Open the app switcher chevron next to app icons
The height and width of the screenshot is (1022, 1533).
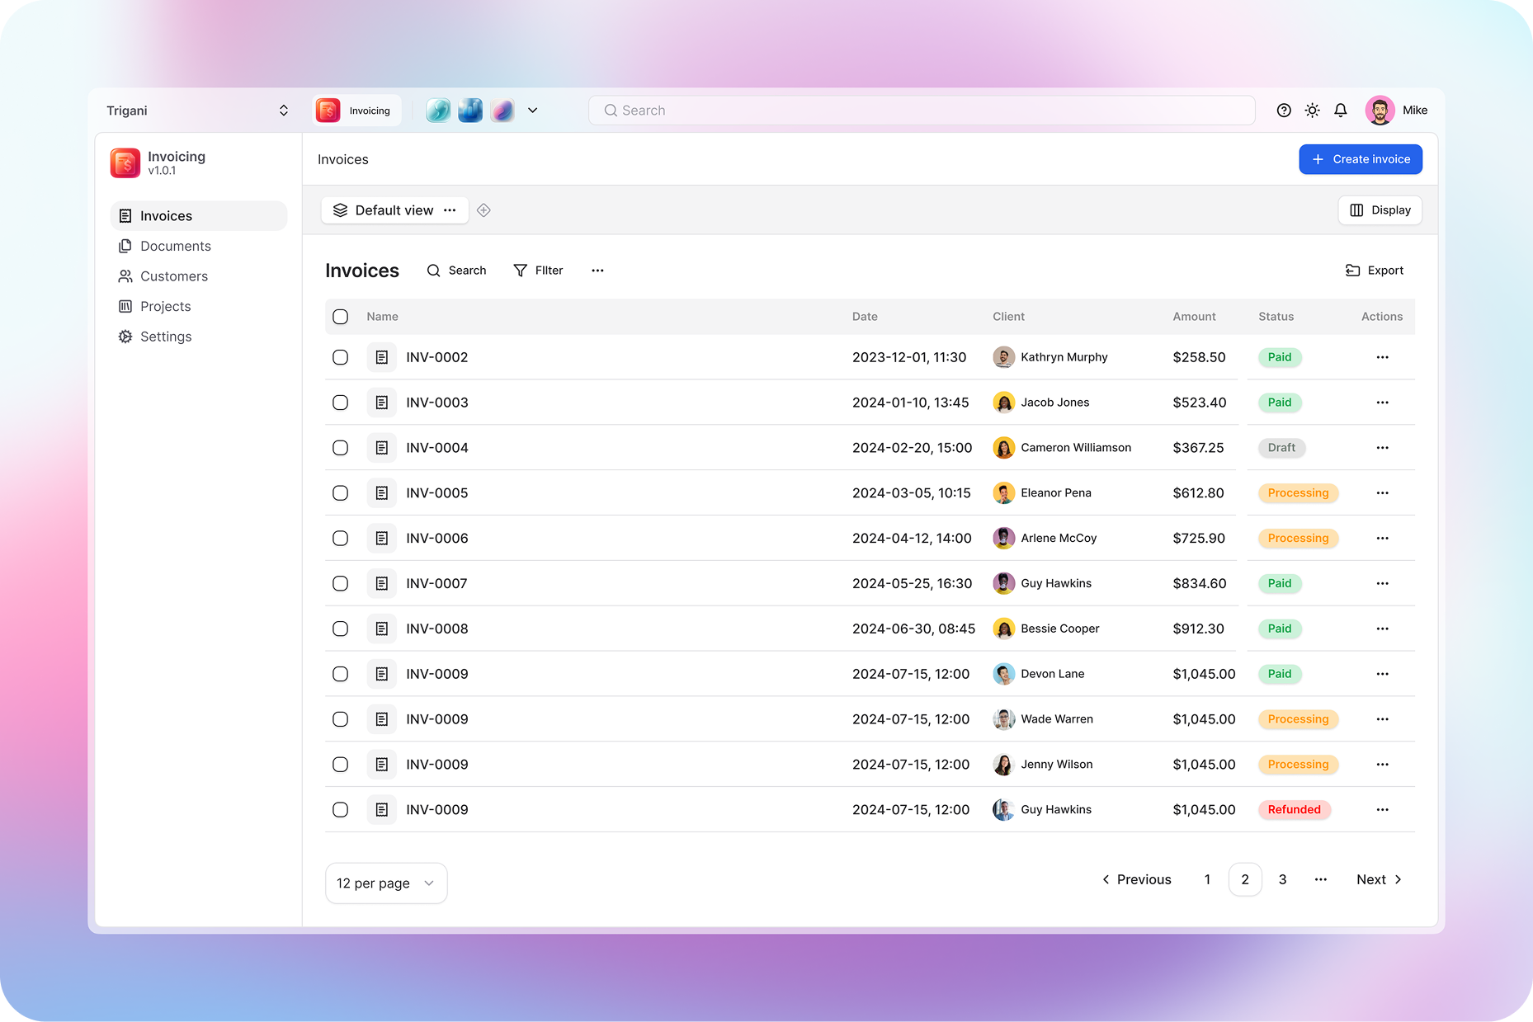pos(533,110)
